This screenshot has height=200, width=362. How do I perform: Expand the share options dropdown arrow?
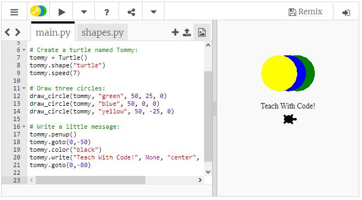tap(154, 12)
